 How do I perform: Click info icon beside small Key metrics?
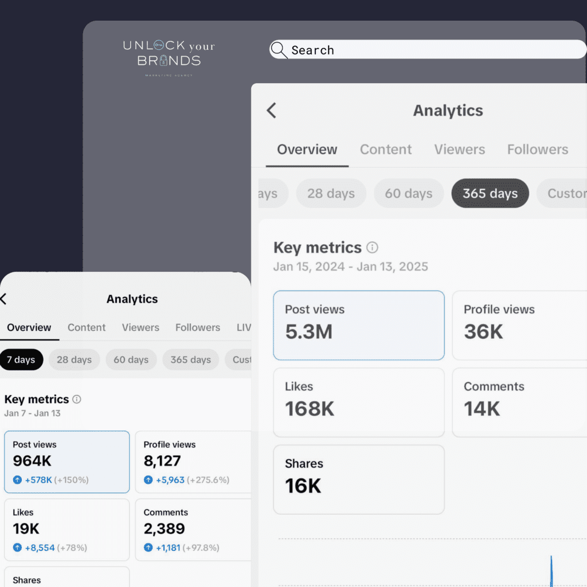[77, 399]
